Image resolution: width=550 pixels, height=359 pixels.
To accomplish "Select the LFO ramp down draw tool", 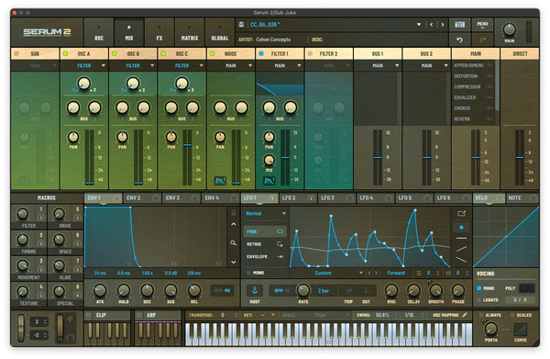I will pyautogui.click(x=461, y=260).
